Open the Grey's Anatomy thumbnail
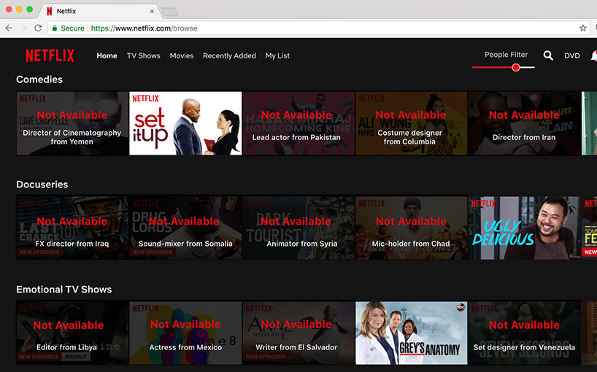The image size is (597, 372). coord(411,333)
